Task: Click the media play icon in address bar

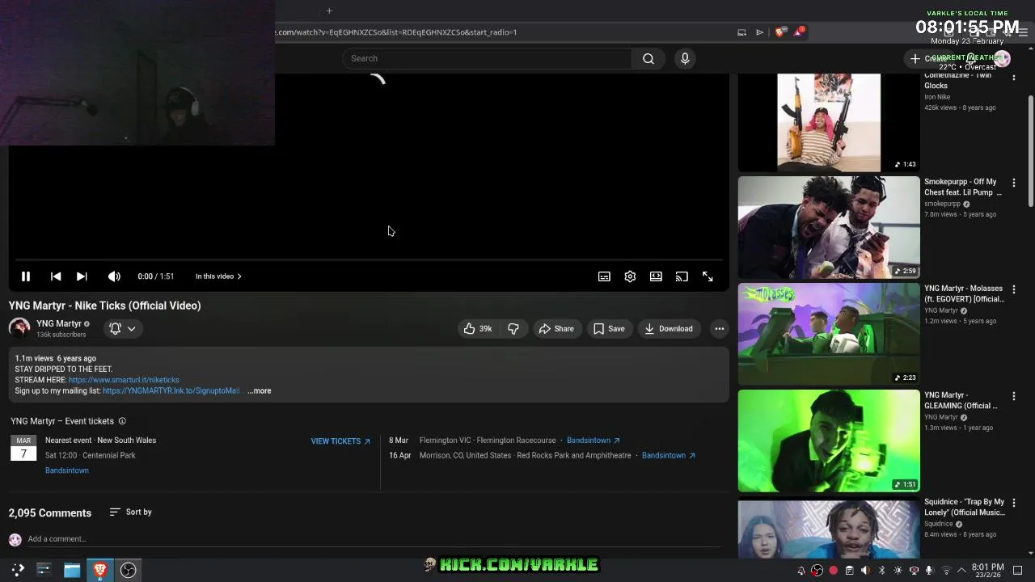Action: (759, 32)
